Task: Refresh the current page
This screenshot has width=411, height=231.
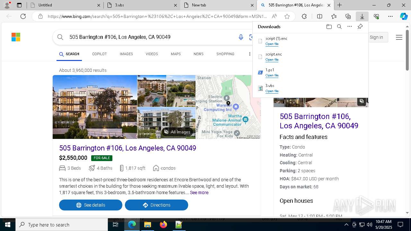Action: [x=23, y=16]
